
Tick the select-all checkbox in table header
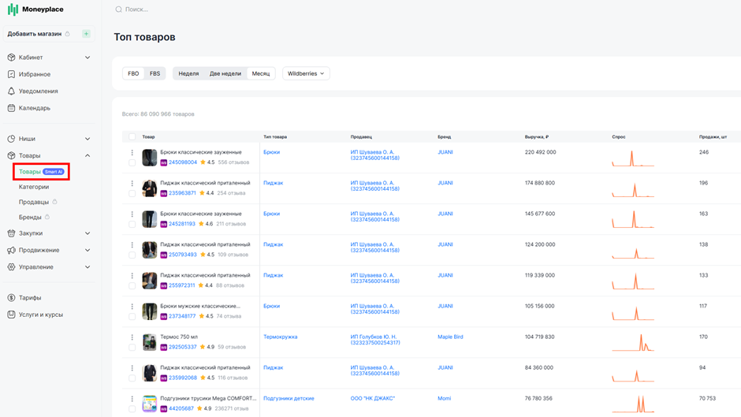pyautogui.click(x=132, y=136)
